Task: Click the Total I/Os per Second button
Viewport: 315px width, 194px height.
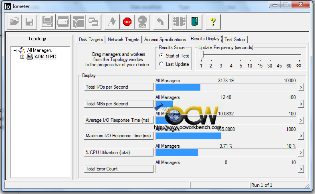Action: 119,87
